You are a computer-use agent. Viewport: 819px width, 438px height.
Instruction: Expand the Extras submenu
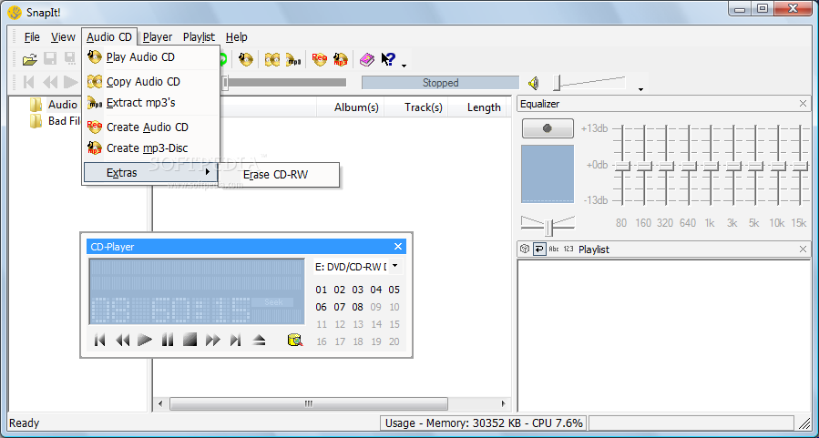coord(150,172)
